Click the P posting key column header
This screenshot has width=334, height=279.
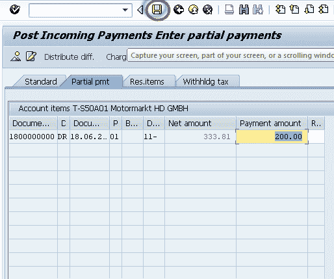116,124
